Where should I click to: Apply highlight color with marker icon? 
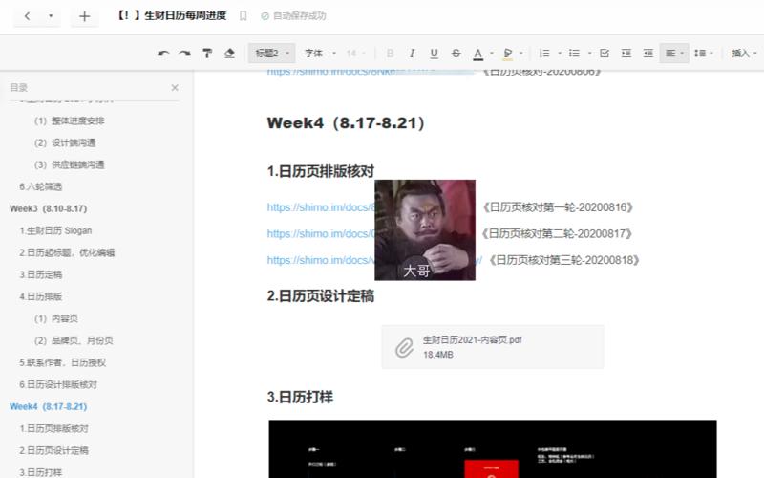tap(508, 54)
